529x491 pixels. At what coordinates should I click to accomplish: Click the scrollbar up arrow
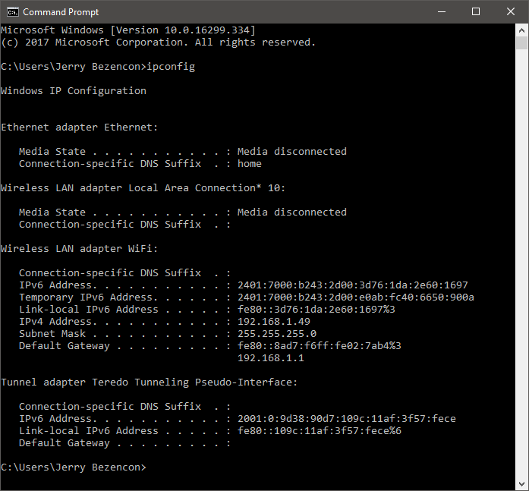521,28
